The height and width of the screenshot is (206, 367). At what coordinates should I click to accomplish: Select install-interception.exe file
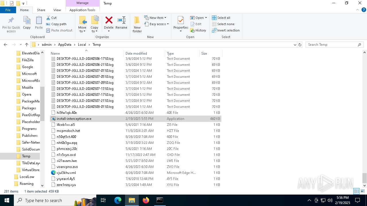[x=135, y=119]
